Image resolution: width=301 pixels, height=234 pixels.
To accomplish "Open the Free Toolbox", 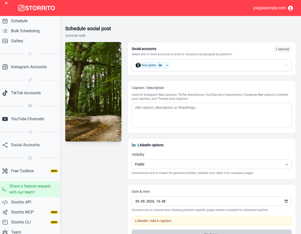I will tap(30, 171).
